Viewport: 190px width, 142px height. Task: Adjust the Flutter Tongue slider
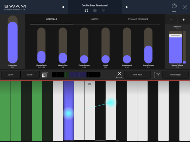coord(84,45)
